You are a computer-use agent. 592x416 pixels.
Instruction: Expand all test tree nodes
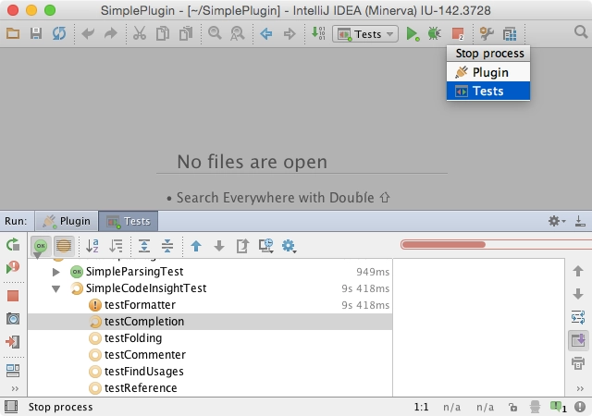[144, 246]
